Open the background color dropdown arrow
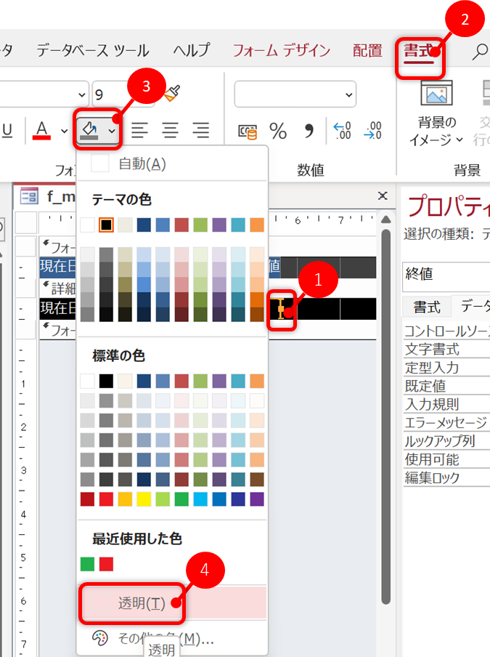Screen dimensions: 490x657 [x=112, y=131]
